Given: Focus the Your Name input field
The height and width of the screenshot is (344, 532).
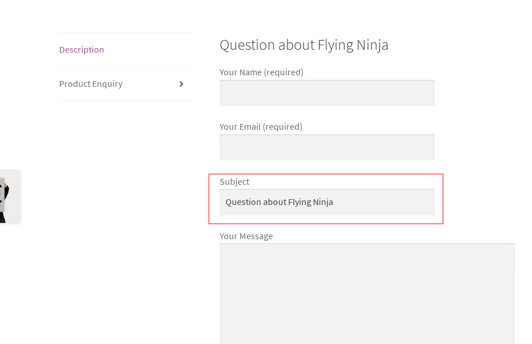Looking at the screenshot, I should pos(327,93).
